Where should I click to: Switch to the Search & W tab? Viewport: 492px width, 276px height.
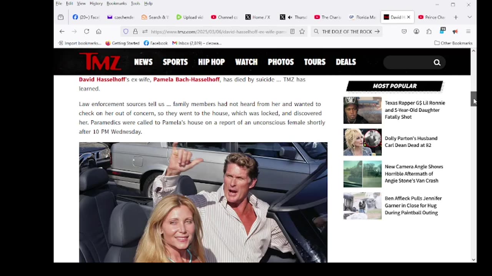pos(155,17)
